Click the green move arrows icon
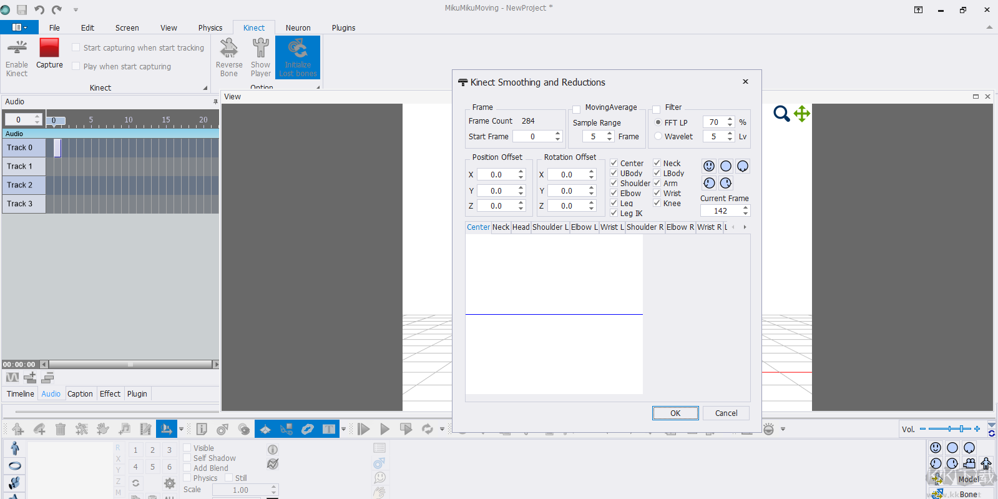The image size is (998, 499). 802,114
